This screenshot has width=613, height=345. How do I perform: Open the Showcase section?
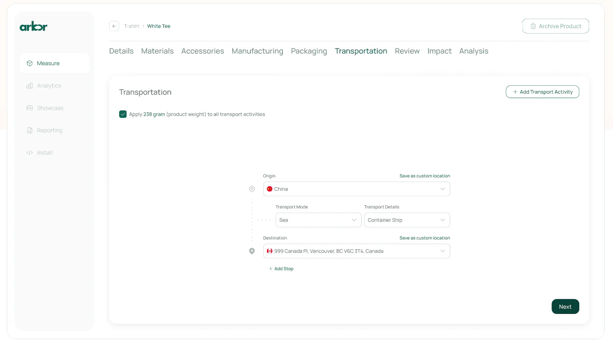49,108
